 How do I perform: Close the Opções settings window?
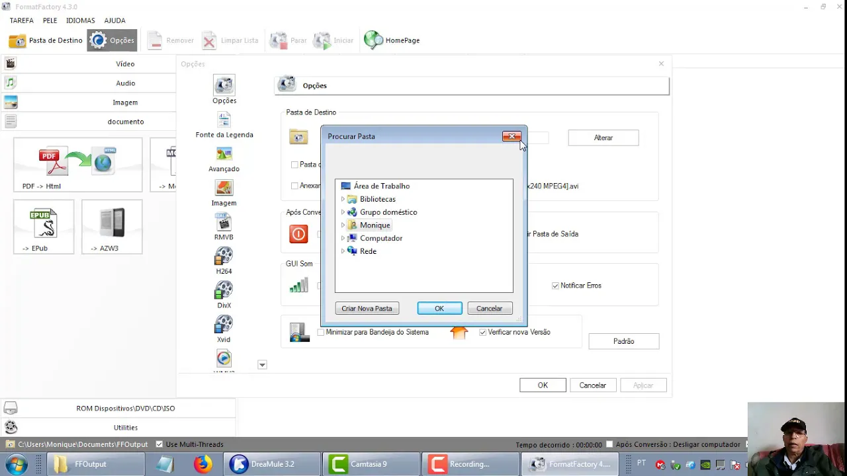point(661,63)
